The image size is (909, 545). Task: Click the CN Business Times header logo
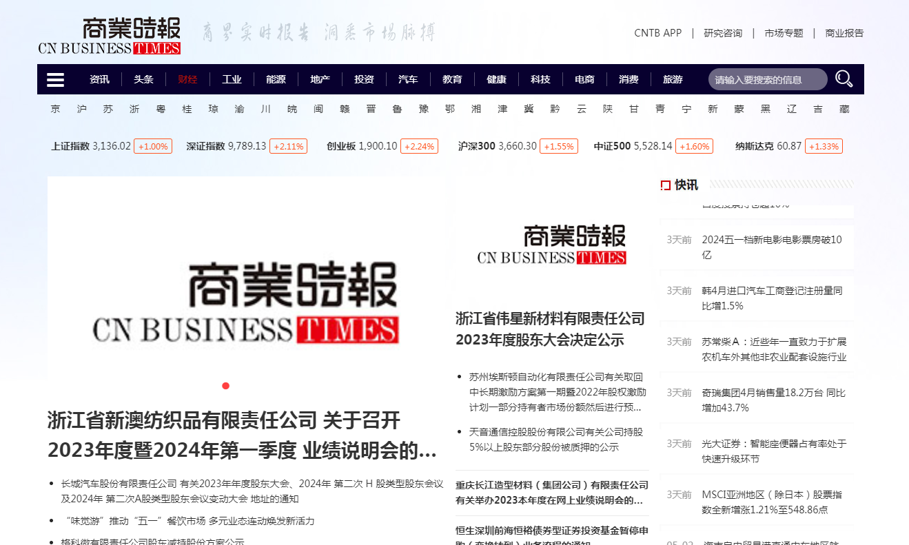pos(110,37)
